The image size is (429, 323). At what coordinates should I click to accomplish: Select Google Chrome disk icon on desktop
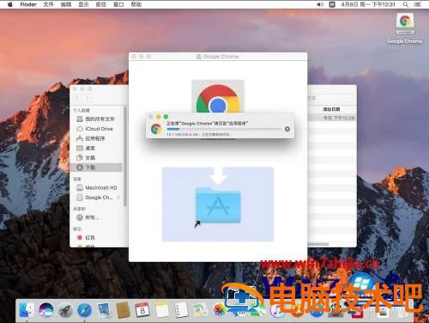(405, 23)
